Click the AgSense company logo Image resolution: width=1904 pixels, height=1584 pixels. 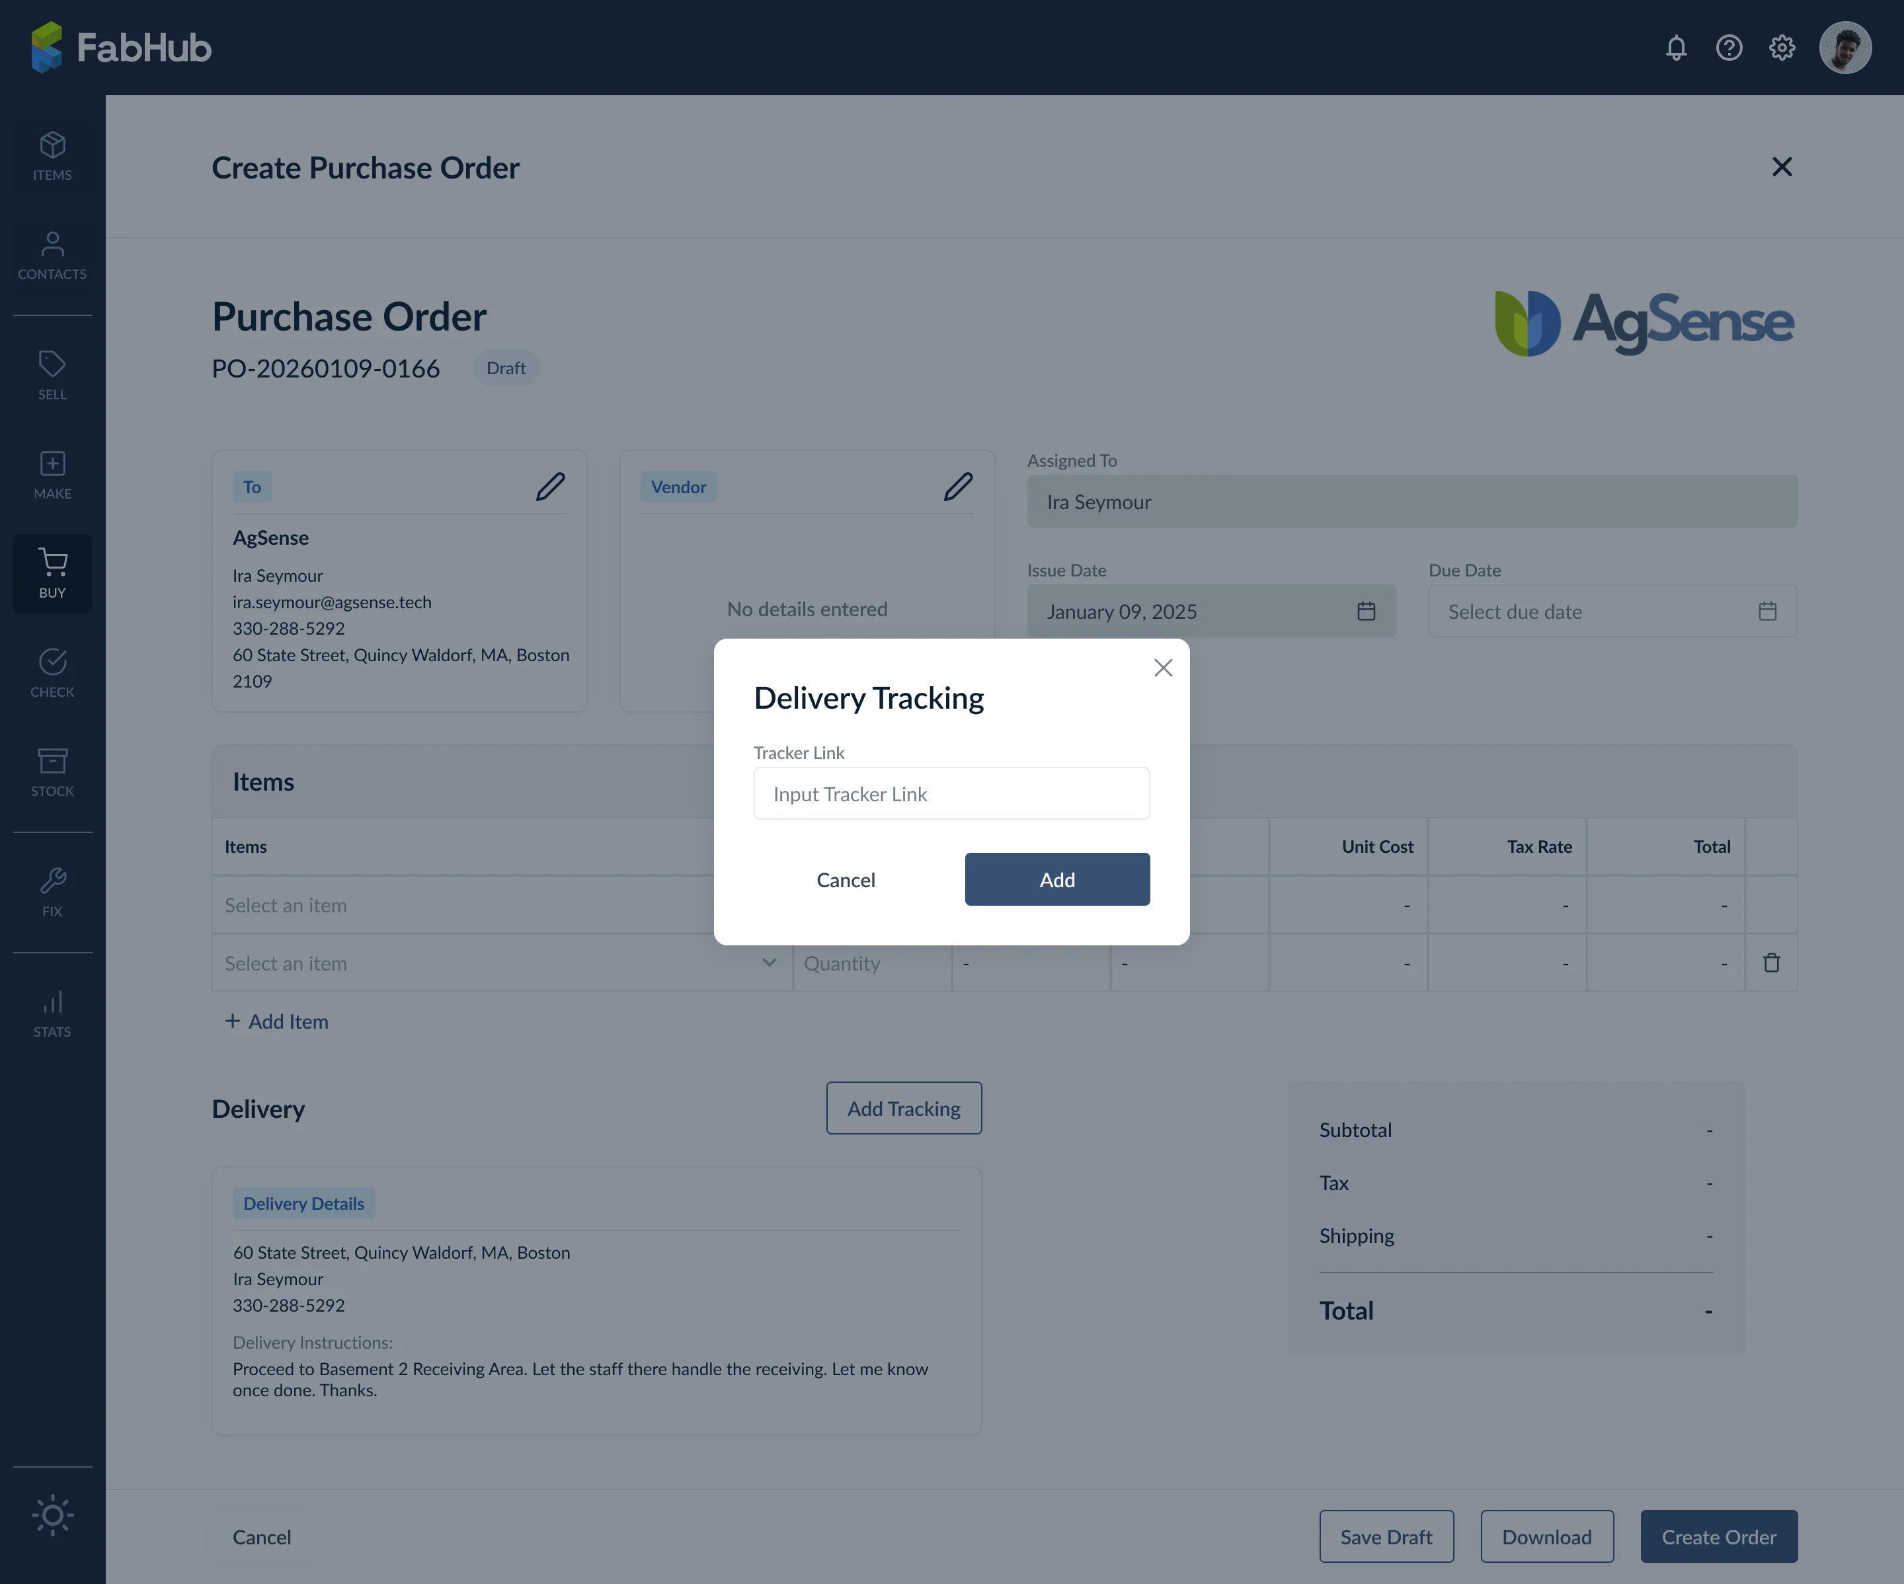pos(1644,323)
